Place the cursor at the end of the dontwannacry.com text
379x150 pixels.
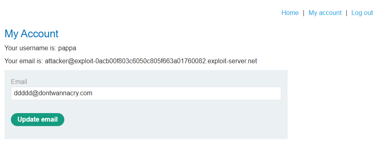pos(93,93)
